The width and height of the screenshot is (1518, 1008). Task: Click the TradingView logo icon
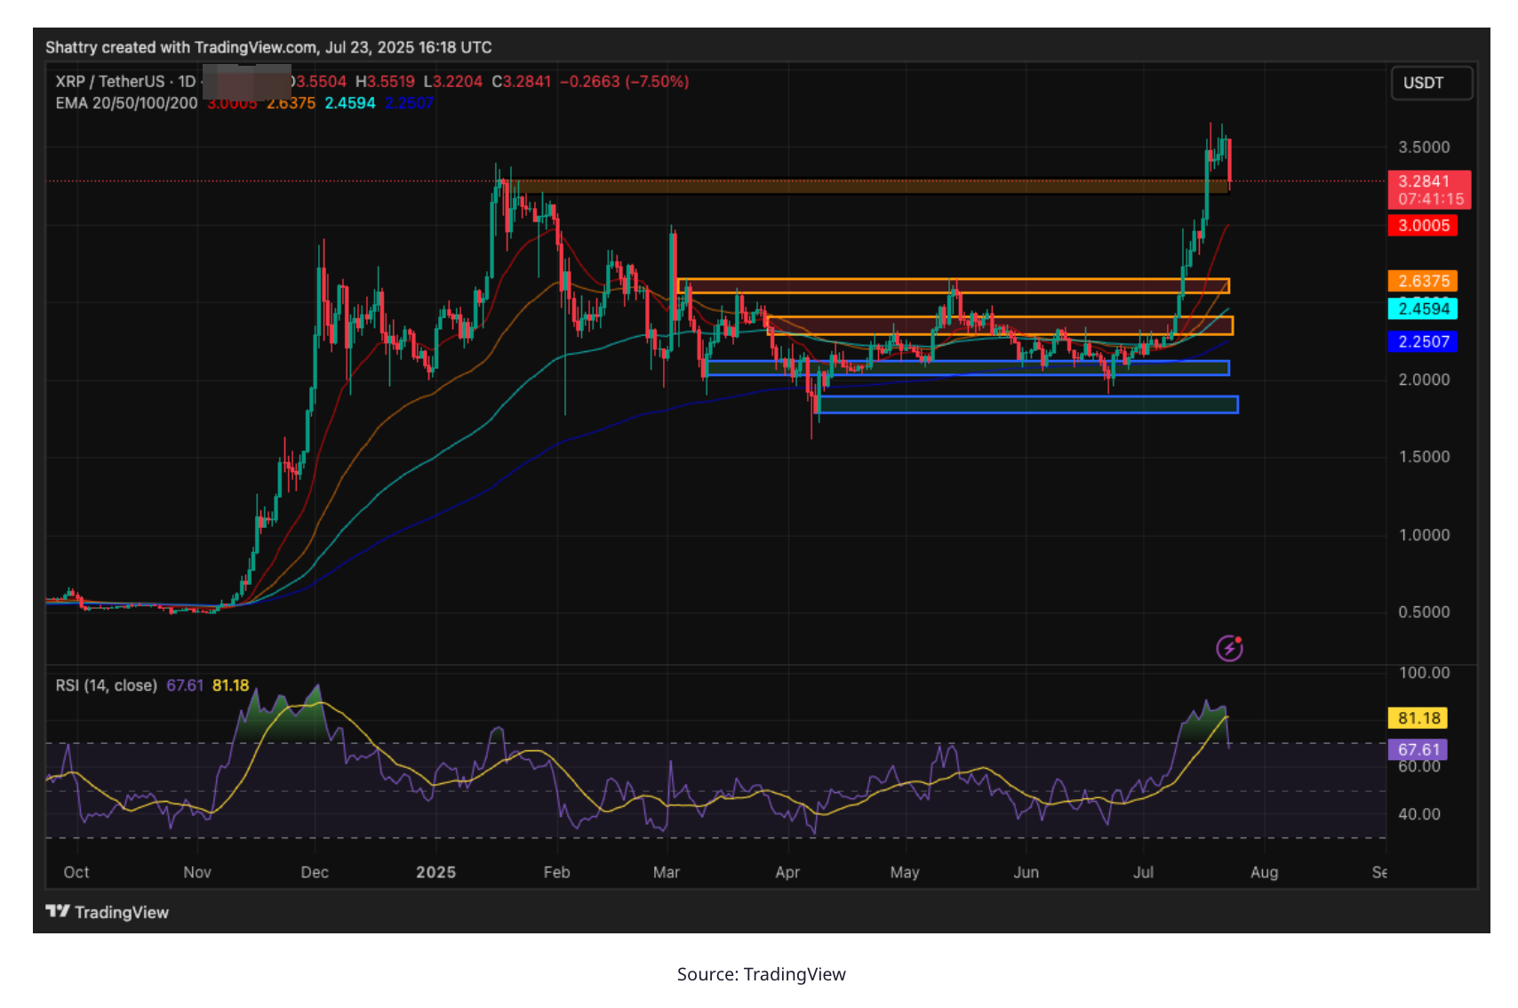(58, 911)
